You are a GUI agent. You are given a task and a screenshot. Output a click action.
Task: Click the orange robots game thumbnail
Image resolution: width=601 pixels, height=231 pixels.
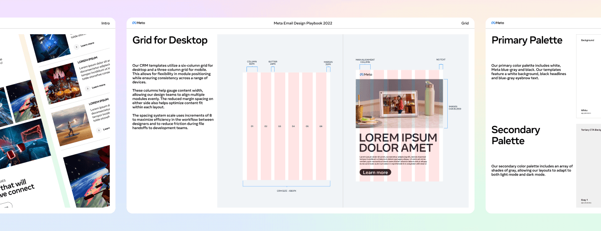tap(61, 84)
